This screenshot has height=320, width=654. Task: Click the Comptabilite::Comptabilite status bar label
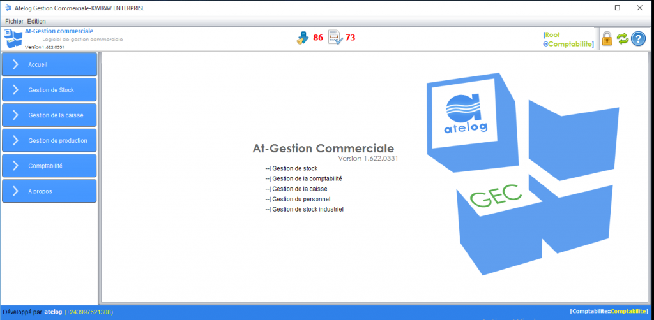[609, 311]
